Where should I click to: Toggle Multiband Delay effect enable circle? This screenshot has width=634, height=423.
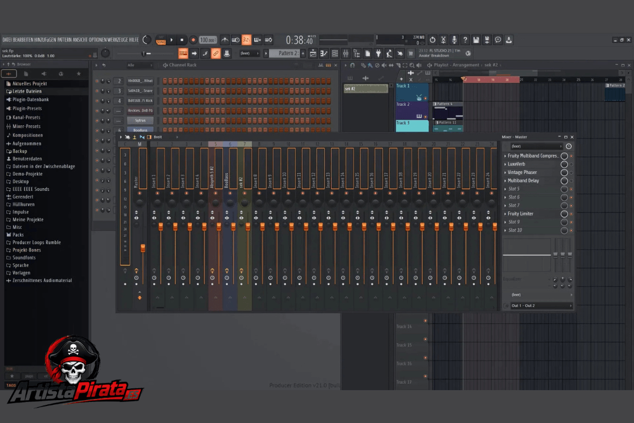pos(564,180)
